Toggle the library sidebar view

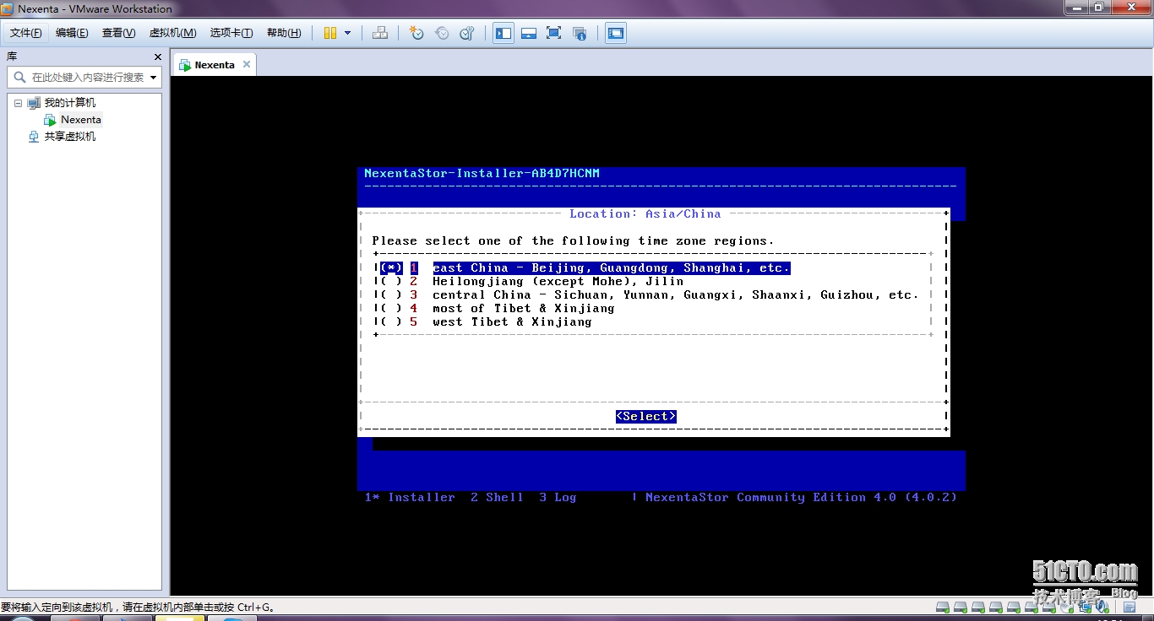[x=504, y=33]
